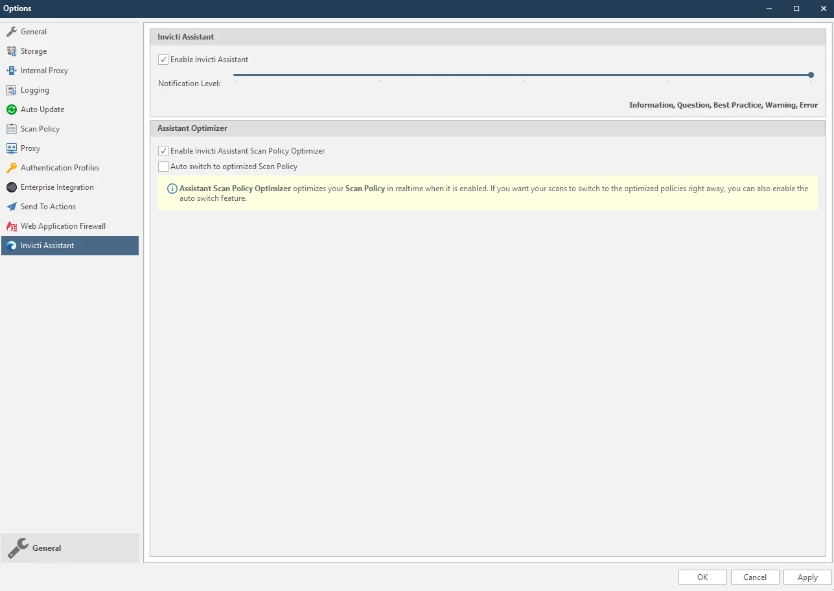
Task: Click the Web Application Firewall flame icon
Action: pyautogui.click(x=11, y=226)
